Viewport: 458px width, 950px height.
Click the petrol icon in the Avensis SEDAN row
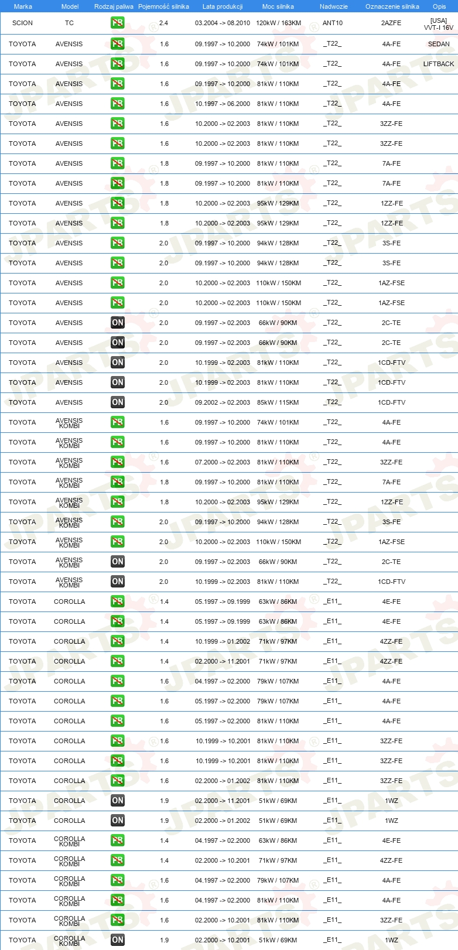tap(117, 44)
